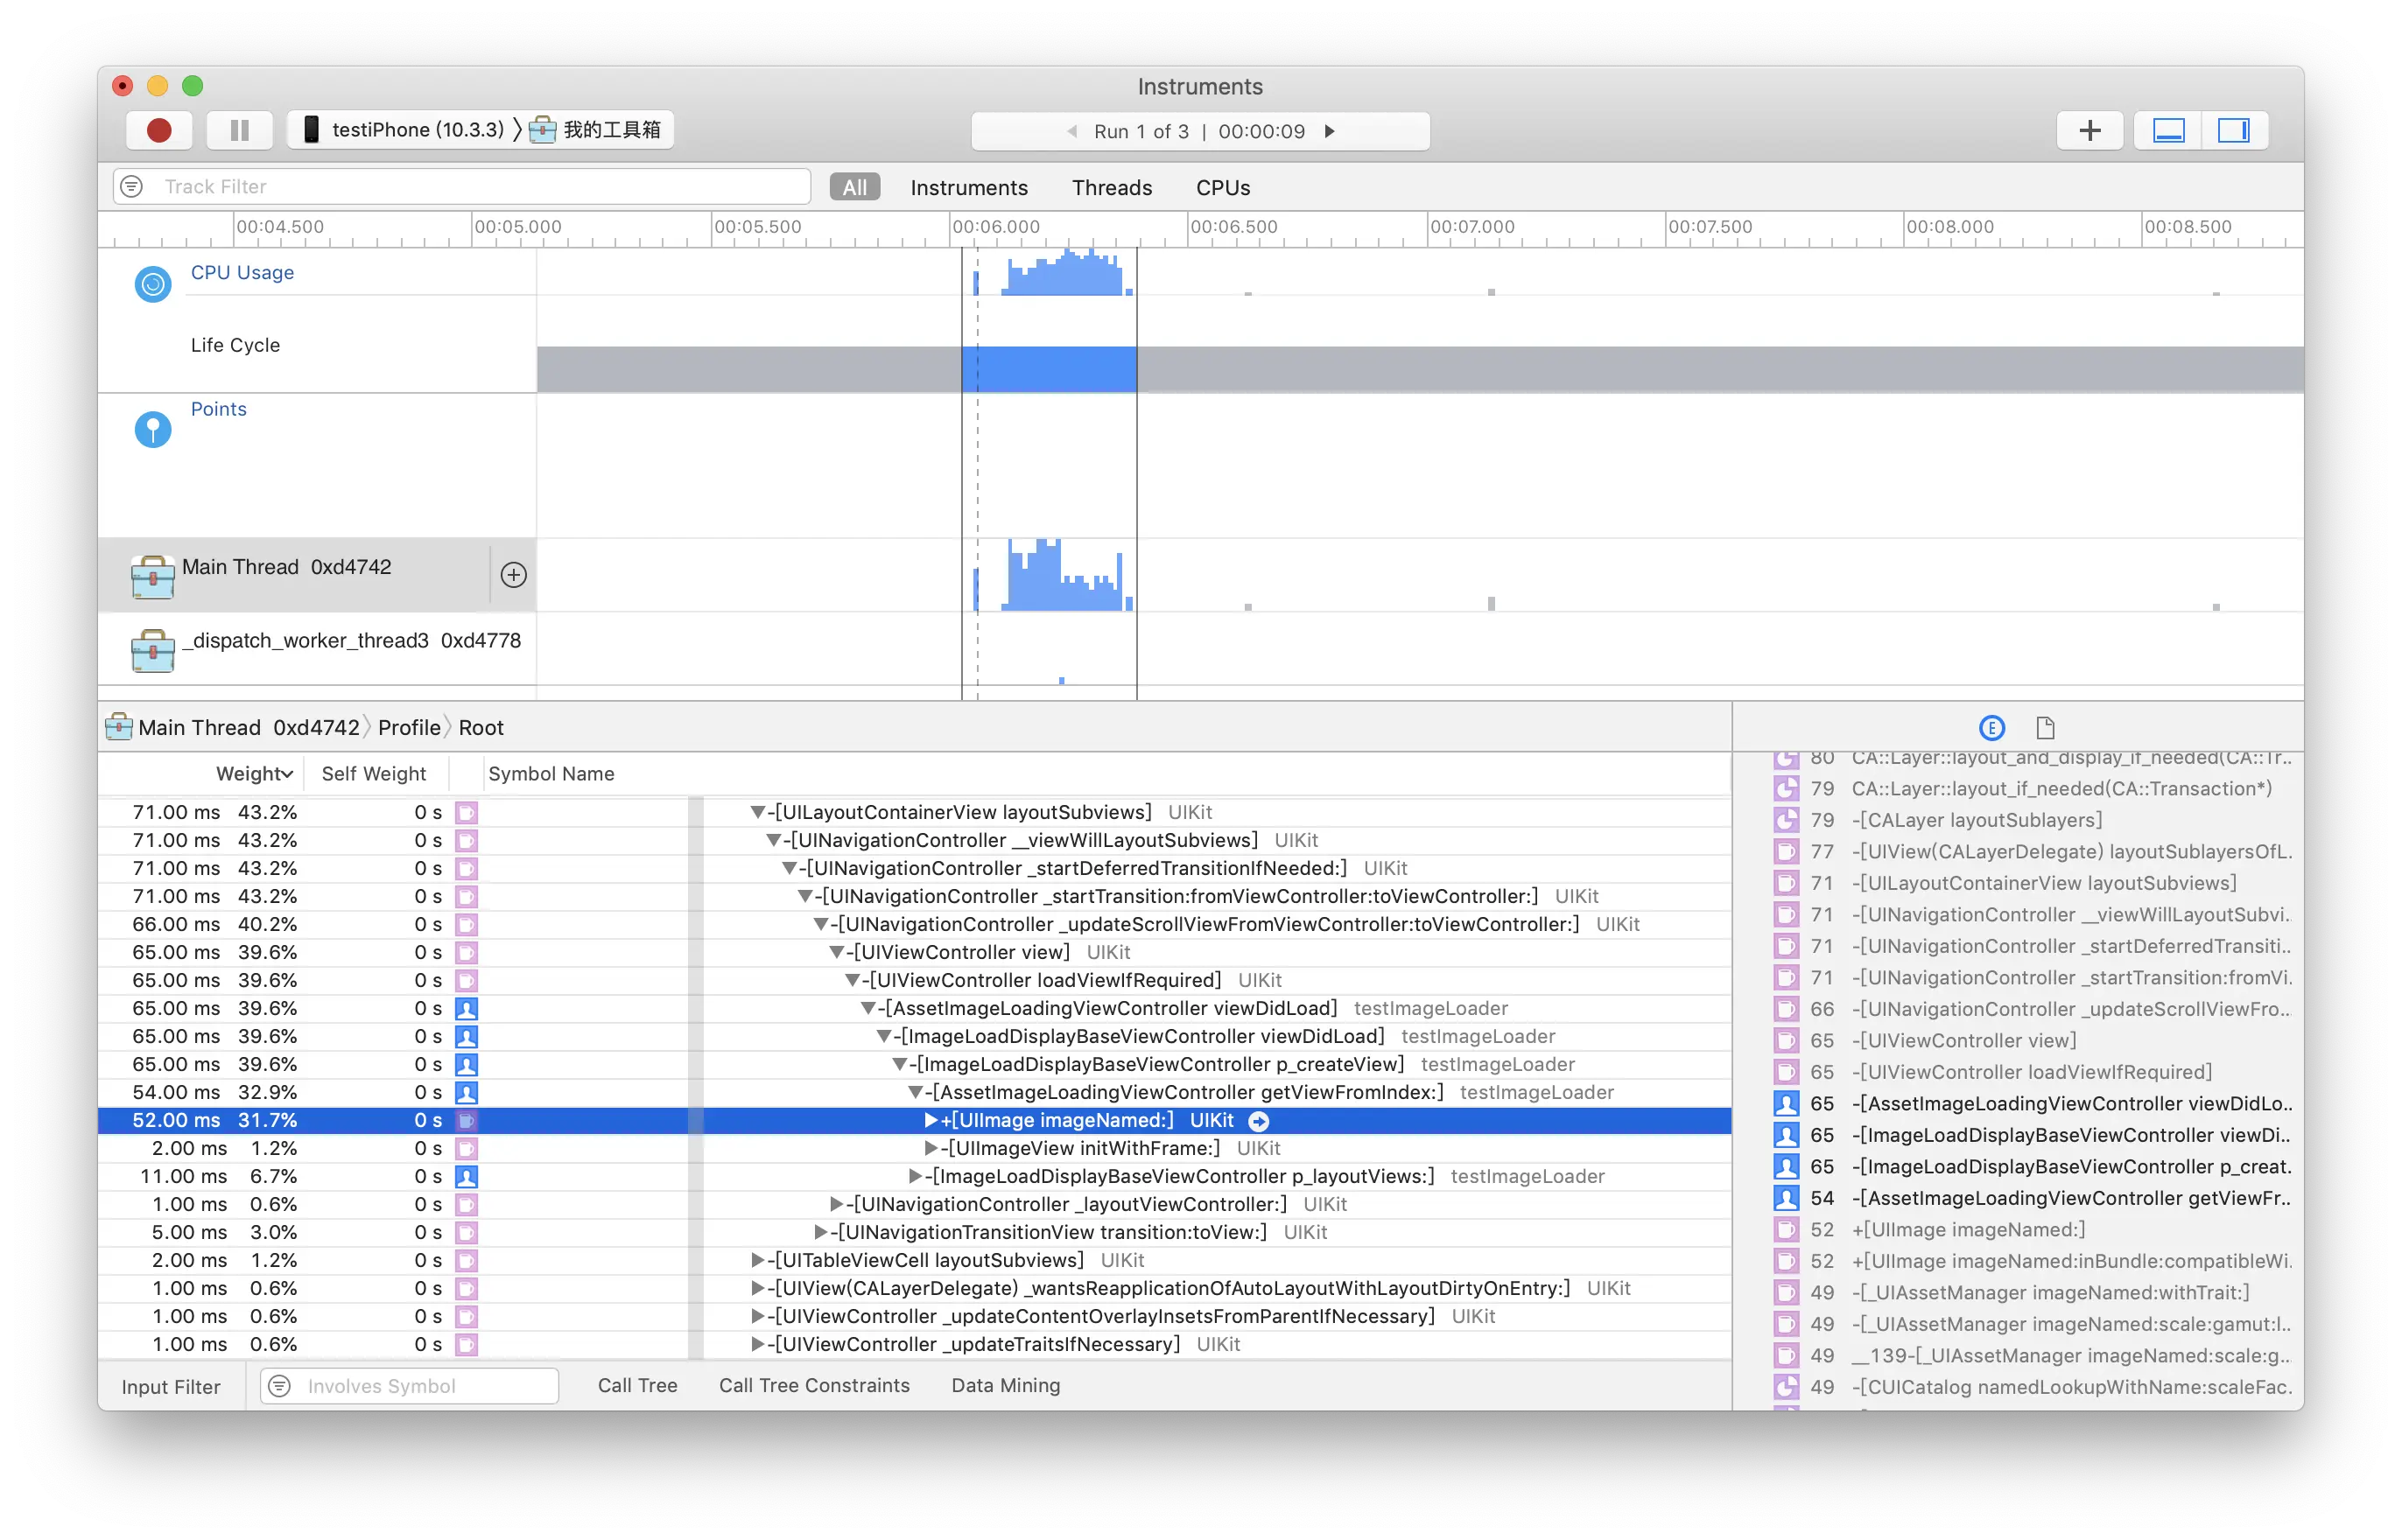Expand the UITableViewCell layoutSubviews row
2402x1540 pixels.
757,1261
